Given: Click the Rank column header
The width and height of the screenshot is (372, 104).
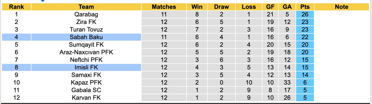Looking at the screenshot, I should point(16,7).
